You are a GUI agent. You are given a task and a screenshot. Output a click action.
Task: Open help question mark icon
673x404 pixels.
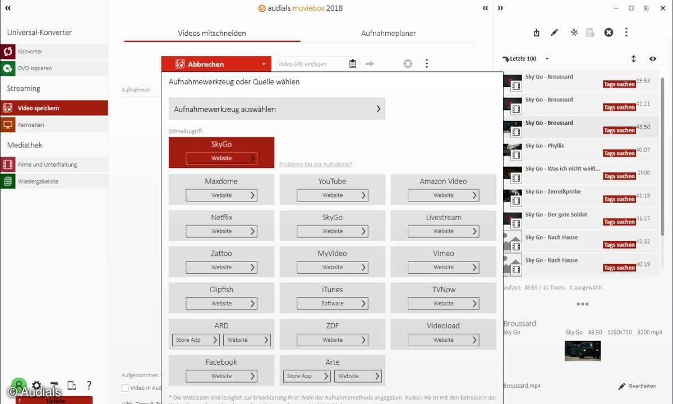(x=89, y=385)
